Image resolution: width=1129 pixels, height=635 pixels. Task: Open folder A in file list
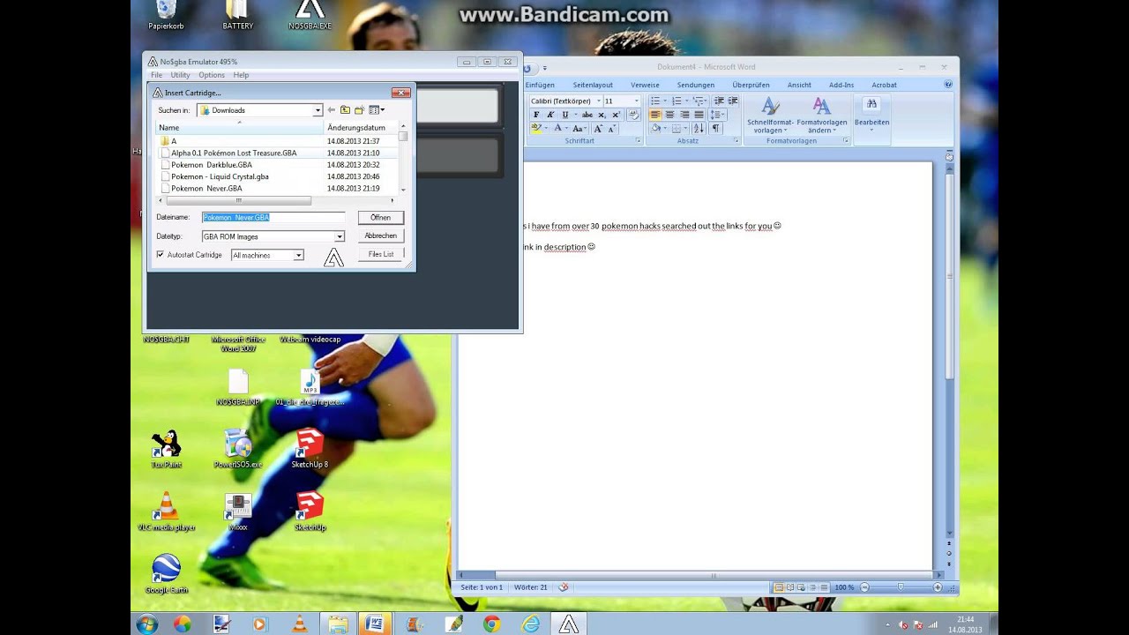tap(174, 141)
